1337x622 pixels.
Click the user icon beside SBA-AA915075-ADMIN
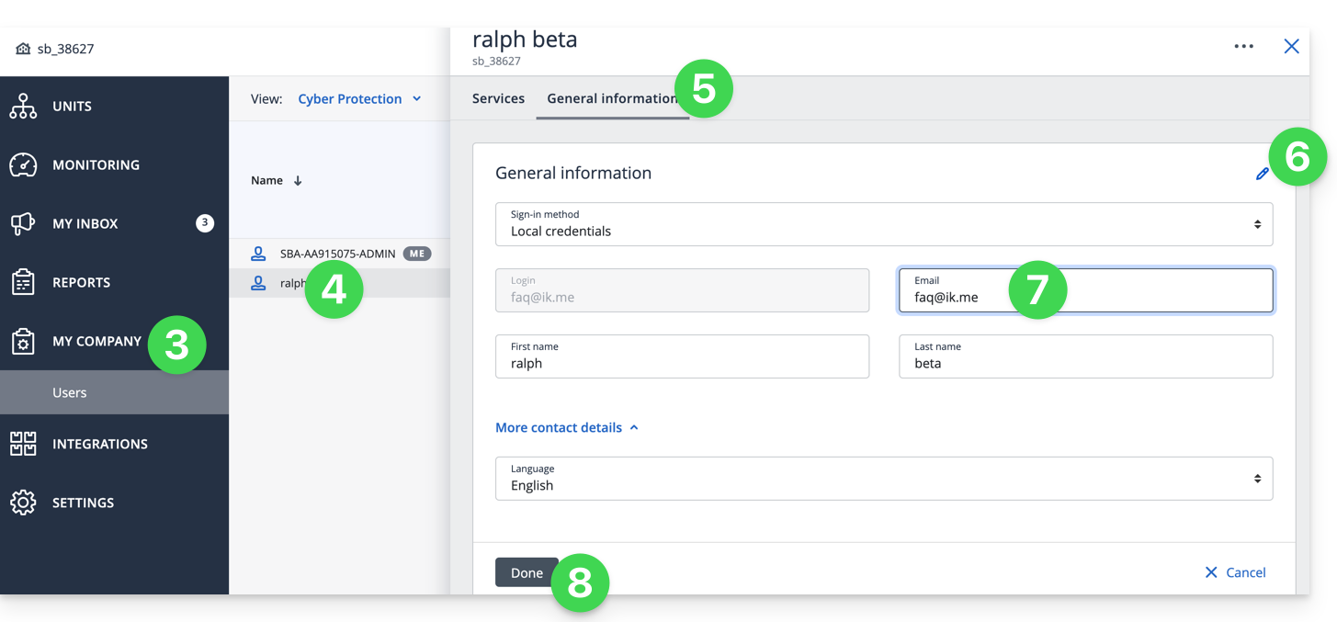259,254
